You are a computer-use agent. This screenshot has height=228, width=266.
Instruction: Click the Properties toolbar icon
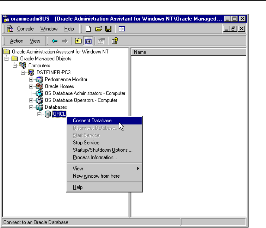tap(101, 41)
